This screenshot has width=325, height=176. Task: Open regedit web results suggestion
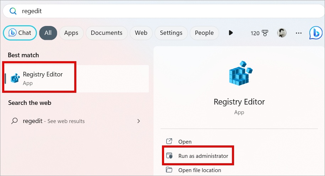pyautogui.click(x=76, y=121)
